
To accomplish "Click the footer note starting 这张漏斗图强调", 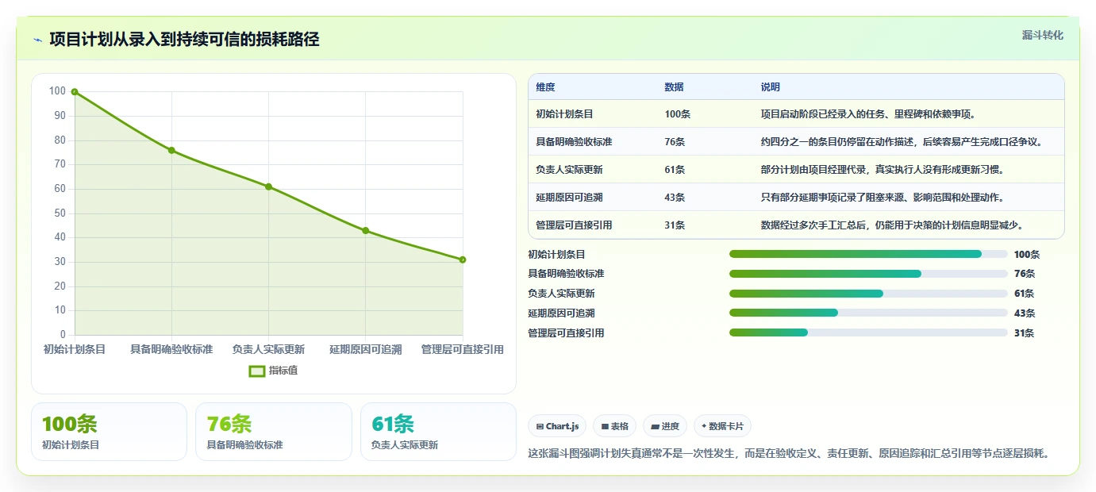I will 789,454.
